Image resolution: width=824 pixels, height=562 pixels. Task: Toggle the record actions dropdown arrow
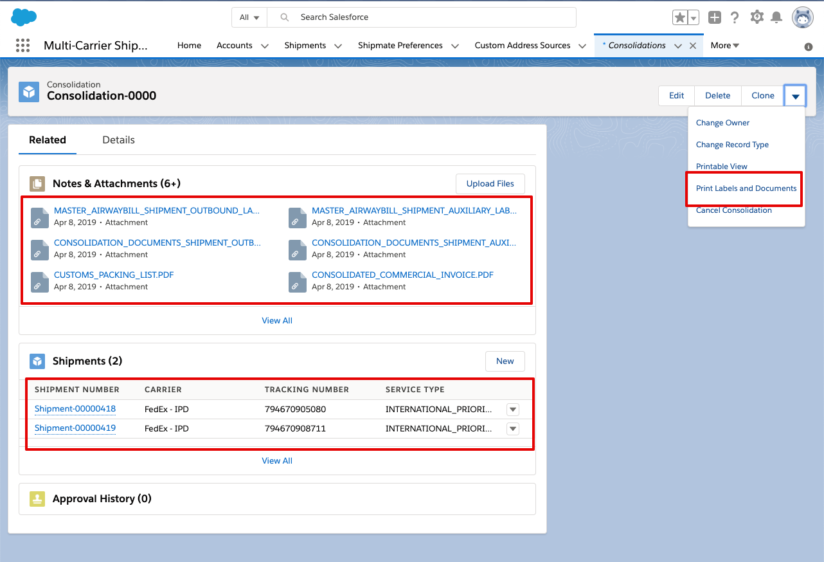point(795,96)
